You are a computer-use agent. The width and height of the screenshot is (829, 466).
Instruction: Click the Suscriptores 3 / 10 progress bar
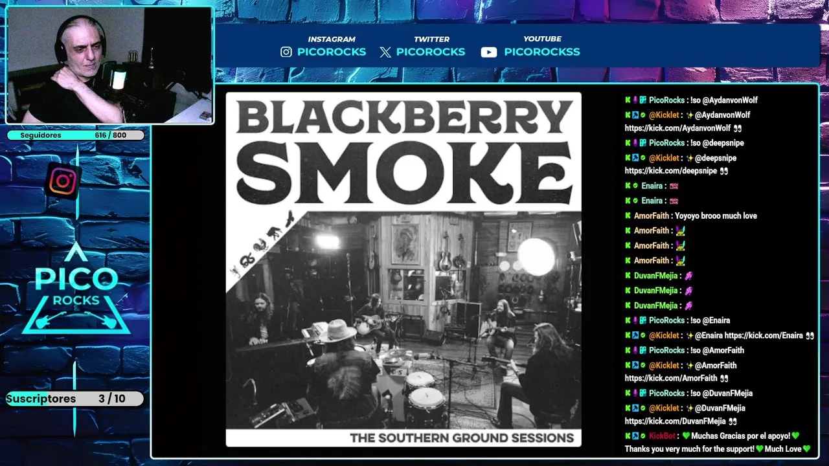point(75,399)
